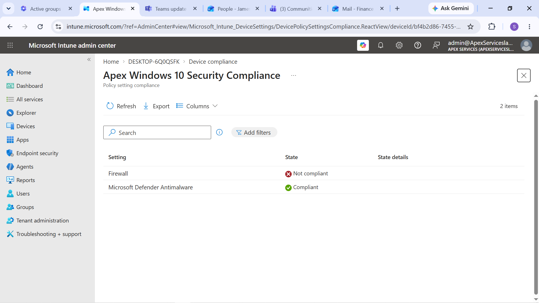Viewport: 539px width, 303px height.
Task: Open feedback icon in header
Action: [436, 45]
